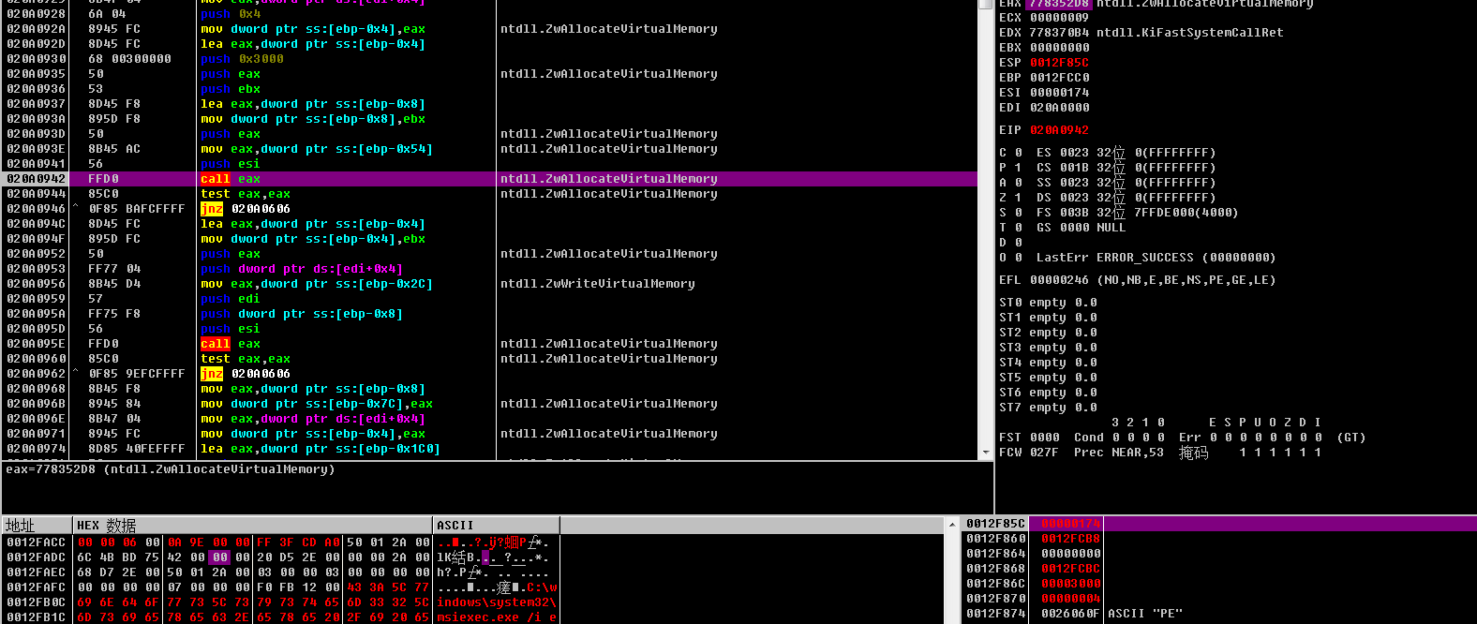Viewport: 1477px width, 624px height.
Task: Select row 020A094C with lea eax,[ebp-0x4]
Action: tap(489, 224)
